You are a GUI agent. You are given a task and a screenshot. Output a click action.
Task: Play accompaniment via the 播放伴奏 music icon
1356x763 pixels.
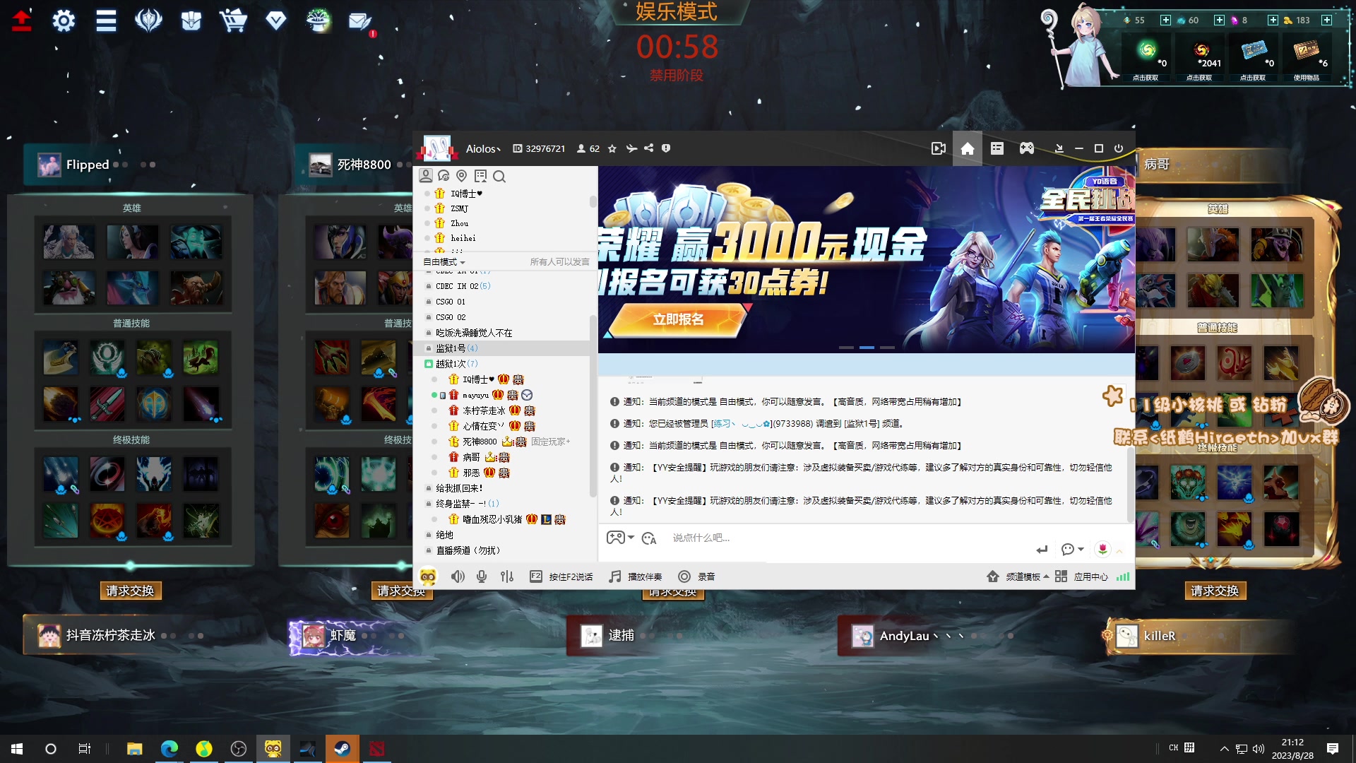[x=614, y=576]
